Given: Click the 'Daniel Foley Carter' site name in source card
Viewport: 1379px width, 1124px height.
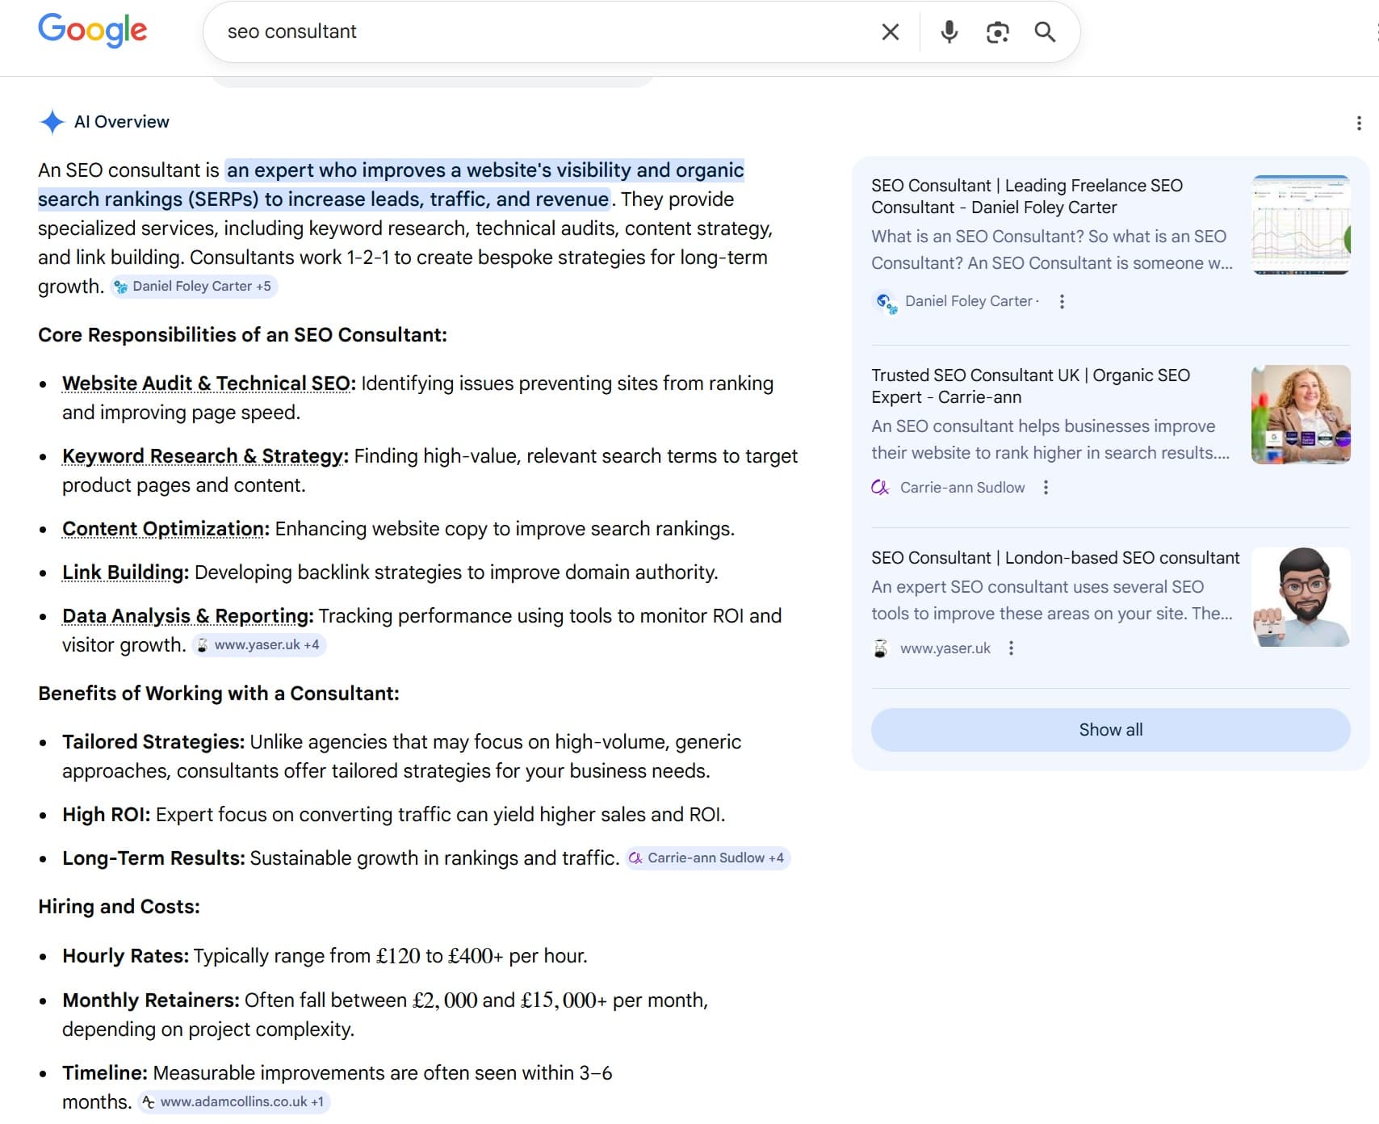Looking at the screenshot, I should point(969,301).
